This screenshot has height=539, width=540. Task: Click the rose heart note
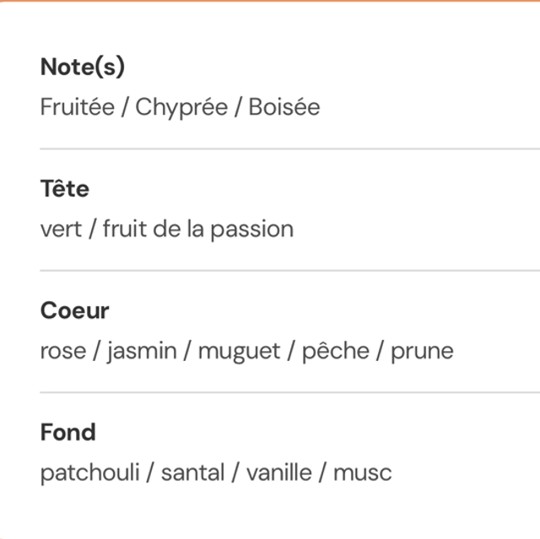(63, 351)
